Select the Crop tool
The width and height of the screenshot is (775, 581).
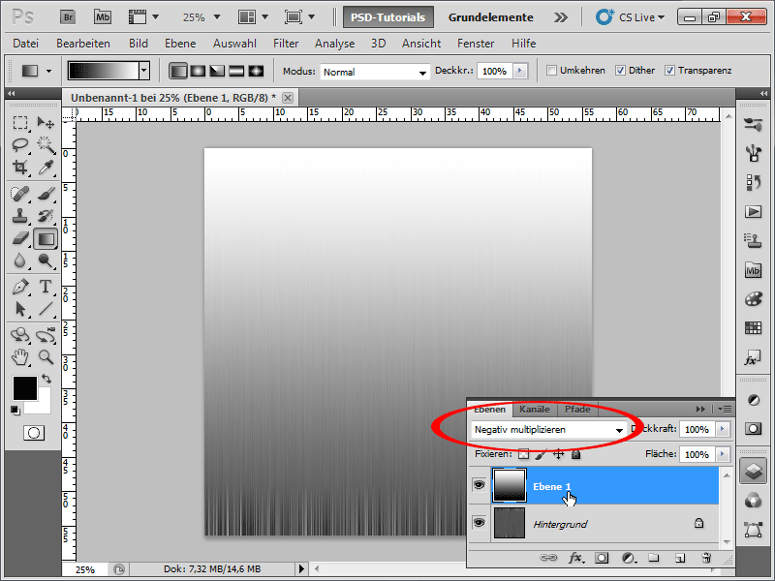20,168
